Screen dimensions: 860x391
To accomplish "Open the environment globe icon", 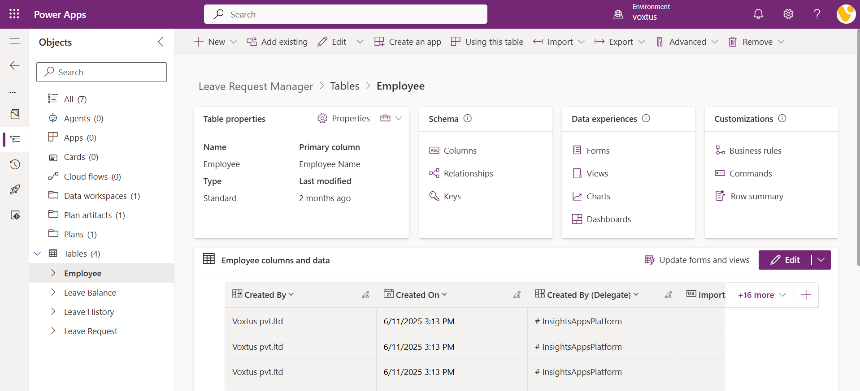I will coord(618,14).
